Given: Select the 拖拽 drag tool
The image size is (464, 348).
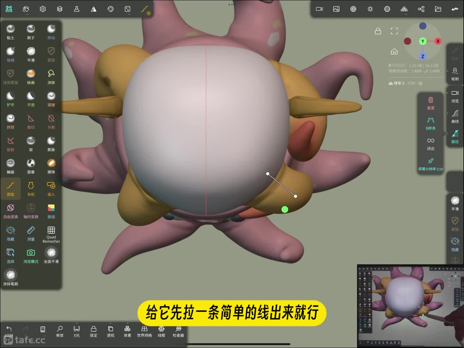Looking at the screenshot, I should click(11, 54).
